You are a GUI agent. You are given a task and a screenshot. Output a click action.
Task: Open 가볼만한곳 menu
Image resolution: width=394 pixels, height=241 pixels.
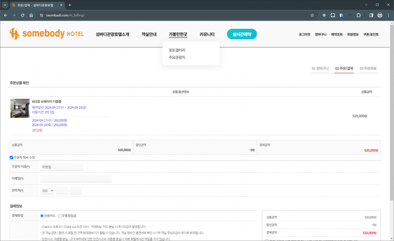tap(178, 34)
